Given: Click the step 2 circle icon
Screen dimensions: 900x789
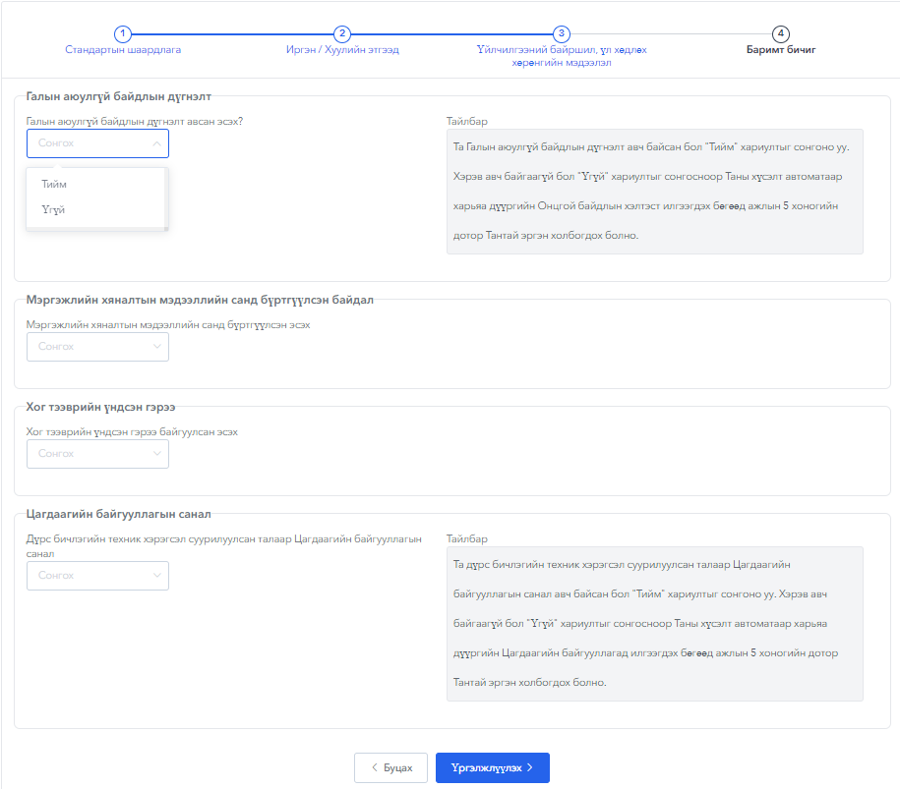Looking at the screenshot, I should (342, 34).
